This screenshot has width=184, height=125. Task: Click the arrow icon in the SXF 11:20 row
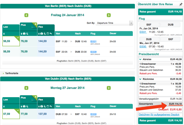click(x=72, y=41)
